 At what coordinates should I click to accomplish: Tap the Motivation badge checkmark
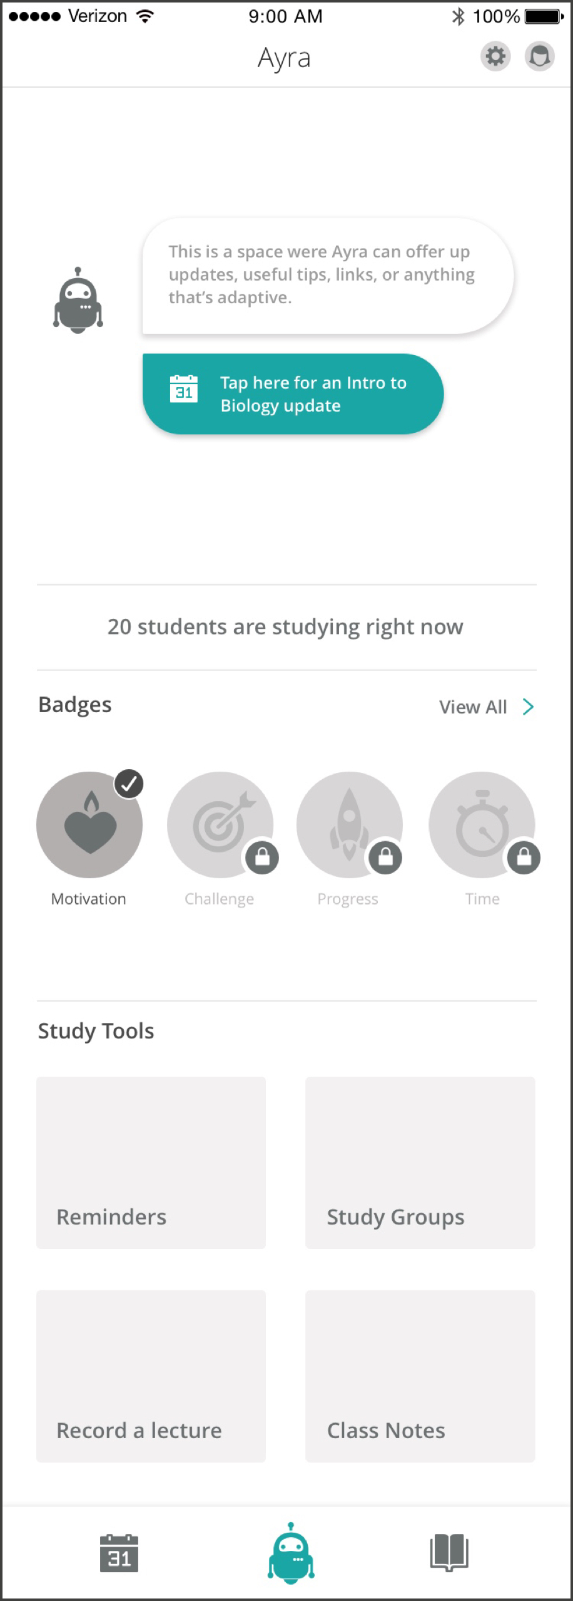point(129,784)
